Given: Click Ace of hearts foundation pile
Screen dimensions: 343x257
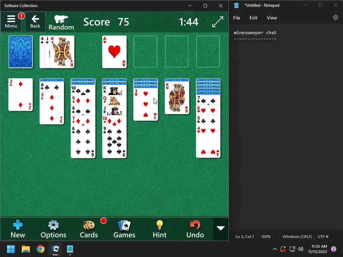Looking at the screenshot, I should [115, 52].
